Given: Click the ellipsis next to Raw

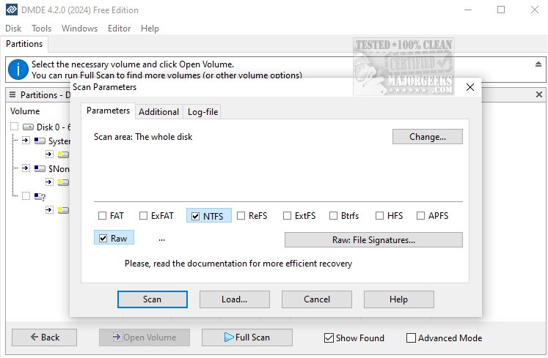Looking at the screenshot, I should point(161,239).
